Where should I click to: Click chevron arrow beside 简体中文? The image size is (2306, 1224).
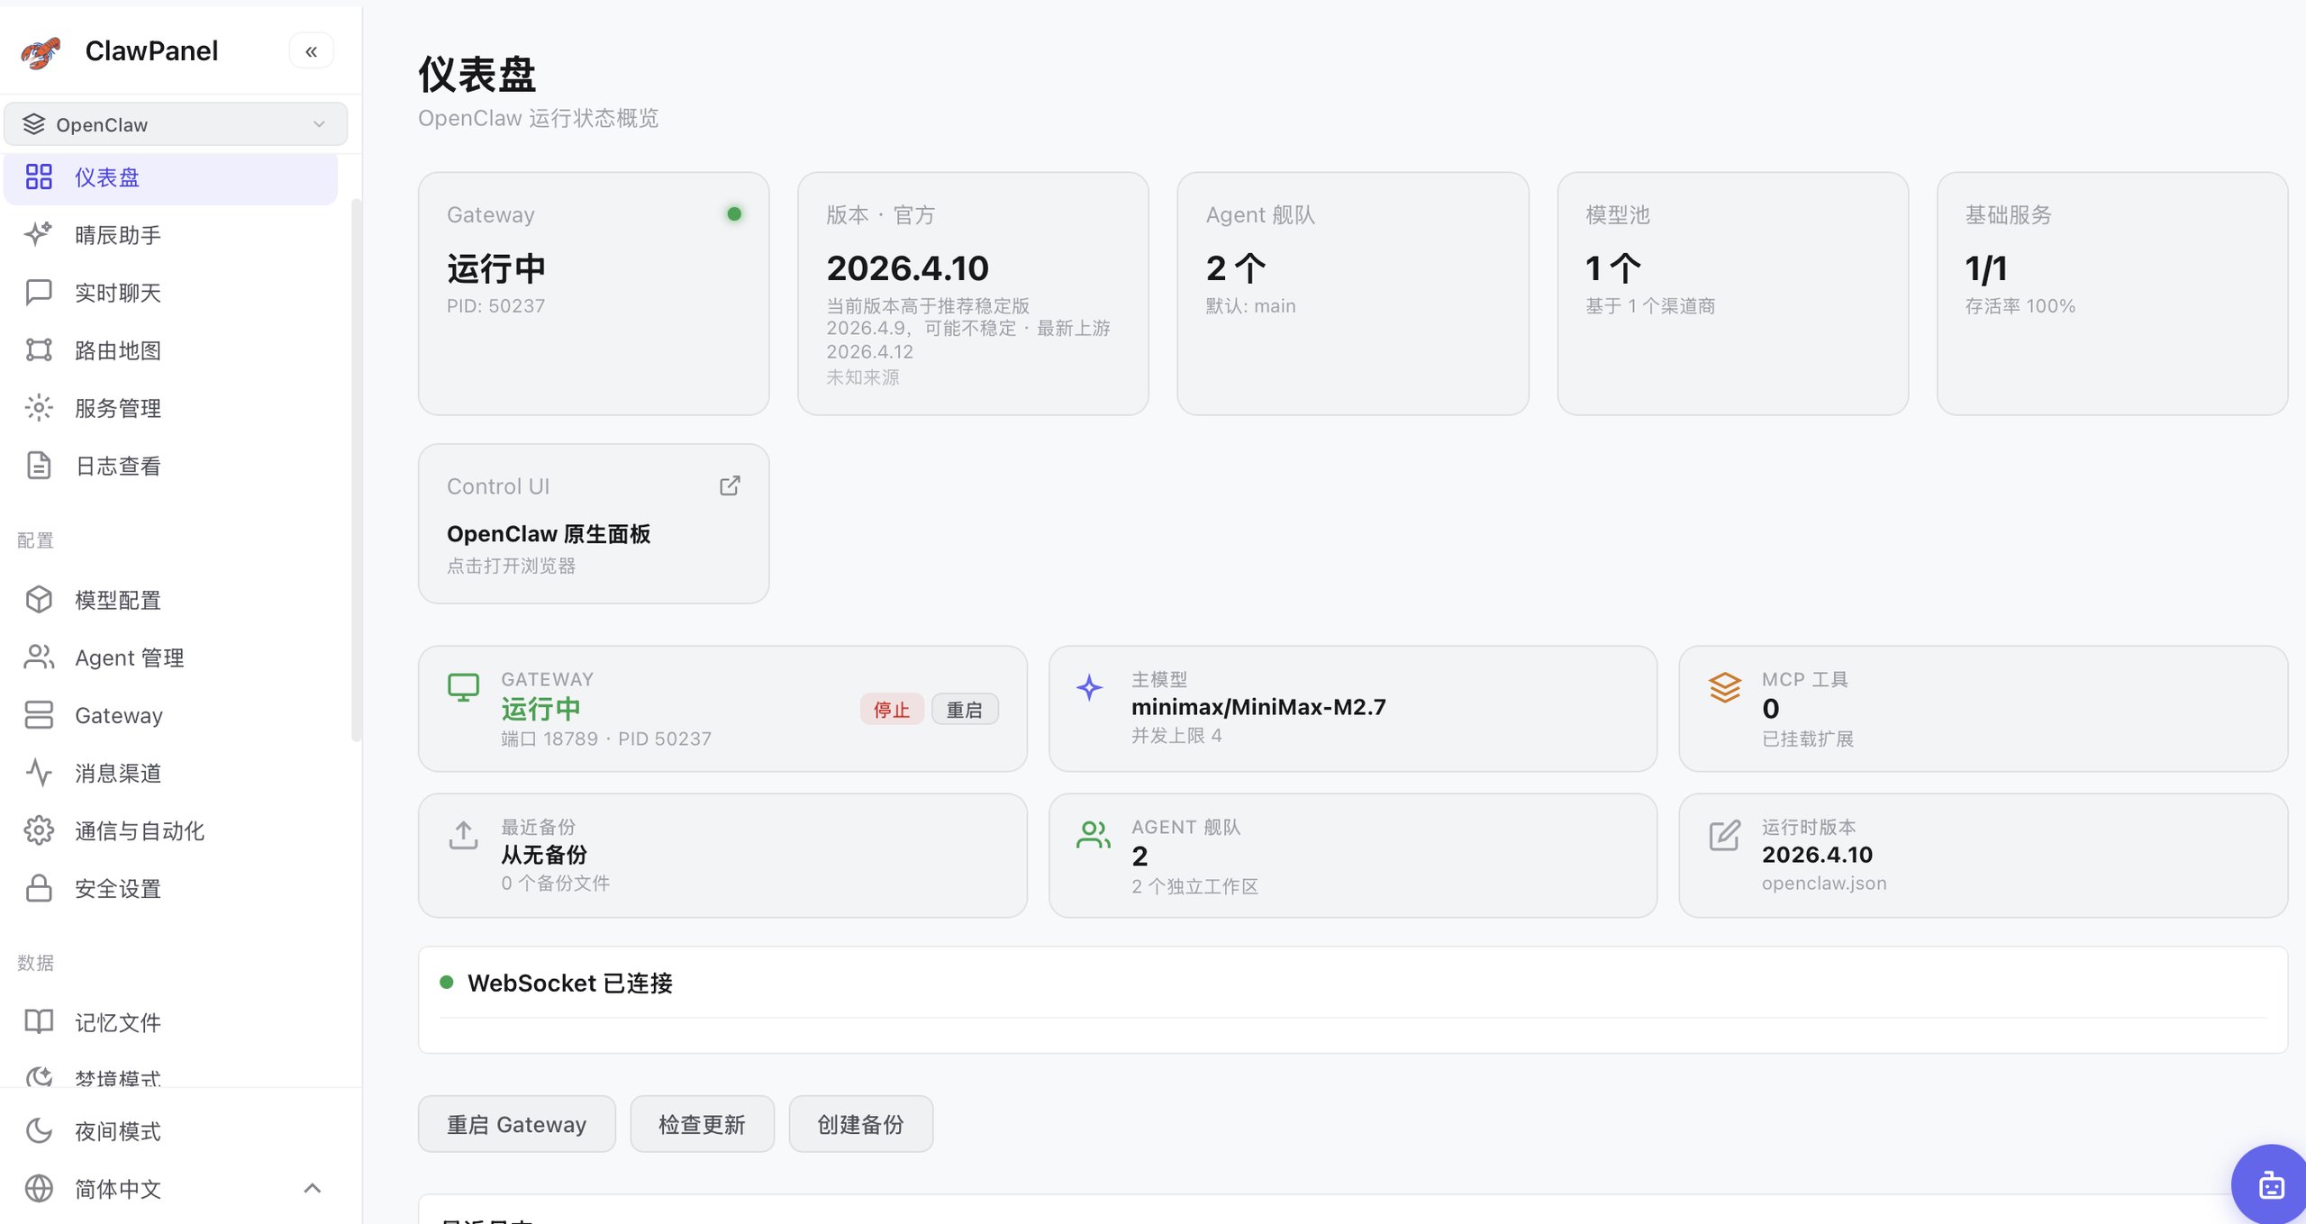tap(312, 1188)
